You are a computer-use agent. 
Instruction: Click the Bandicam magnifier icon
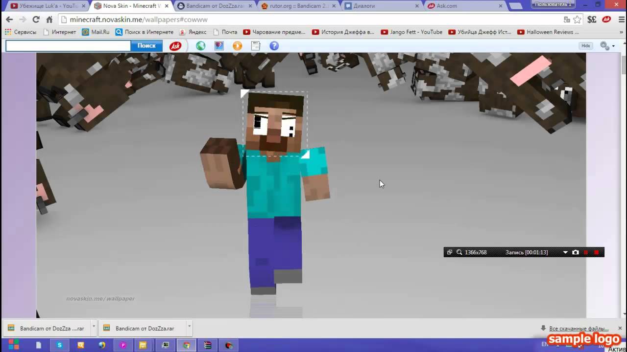459,252
